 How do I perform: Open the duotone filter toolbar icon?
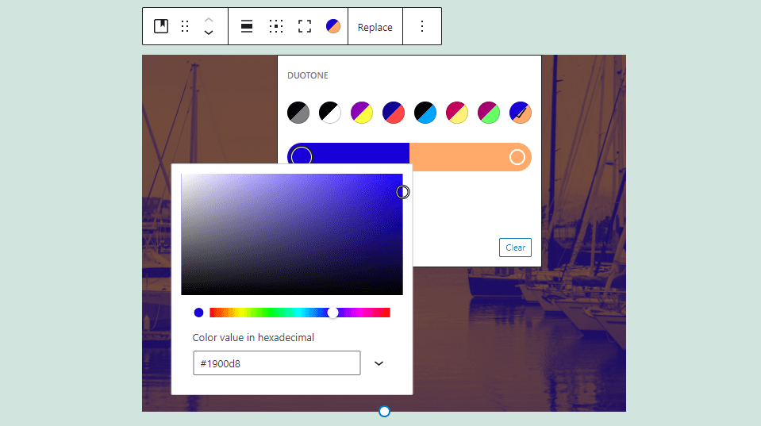(333, 26)
